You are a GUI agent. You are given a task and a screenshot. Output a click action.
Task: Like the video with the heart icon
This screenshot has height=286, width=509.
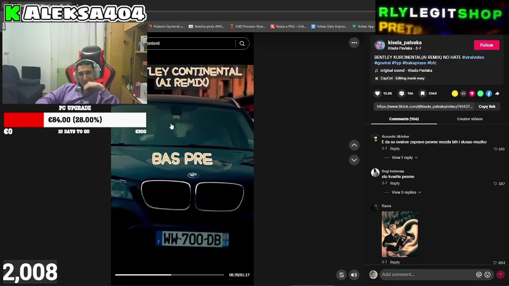(x=377, y=93)
